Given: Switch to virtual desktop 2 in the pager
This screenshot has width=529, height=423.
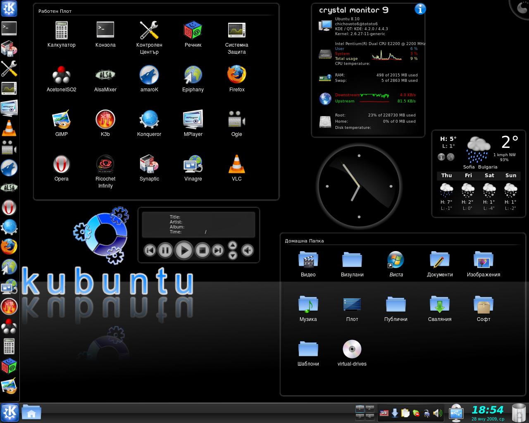Looking at the screenshot, I should coord(369,408).
